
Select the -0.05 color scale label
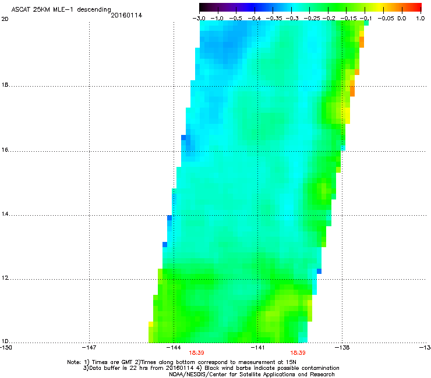coord(386,19)
